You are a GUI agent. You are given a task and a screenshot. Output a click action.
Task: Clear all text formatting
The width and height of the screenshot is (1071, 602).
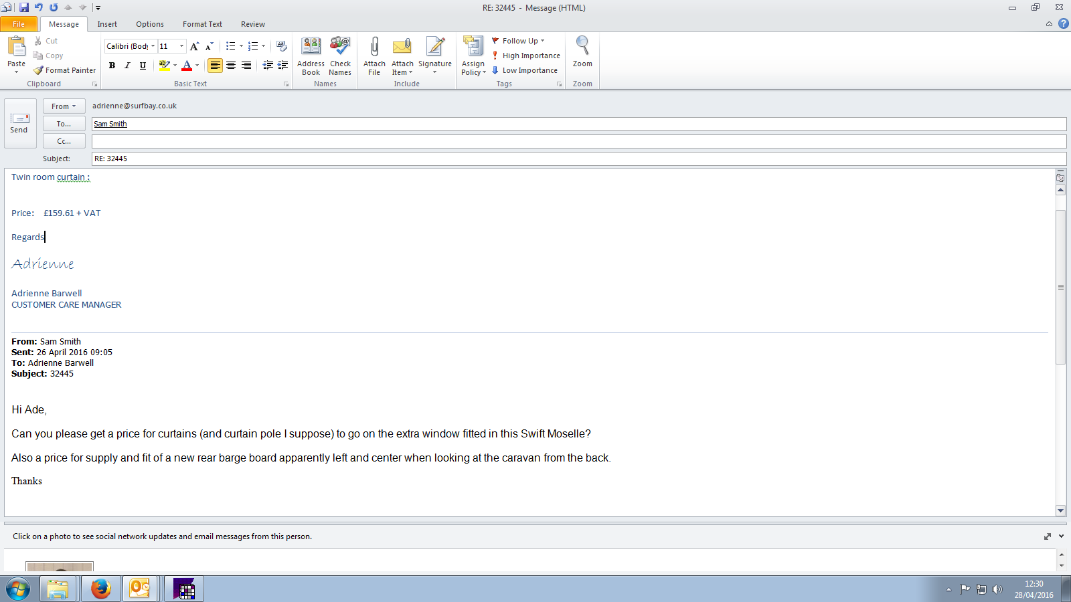[x=282, y=46]
